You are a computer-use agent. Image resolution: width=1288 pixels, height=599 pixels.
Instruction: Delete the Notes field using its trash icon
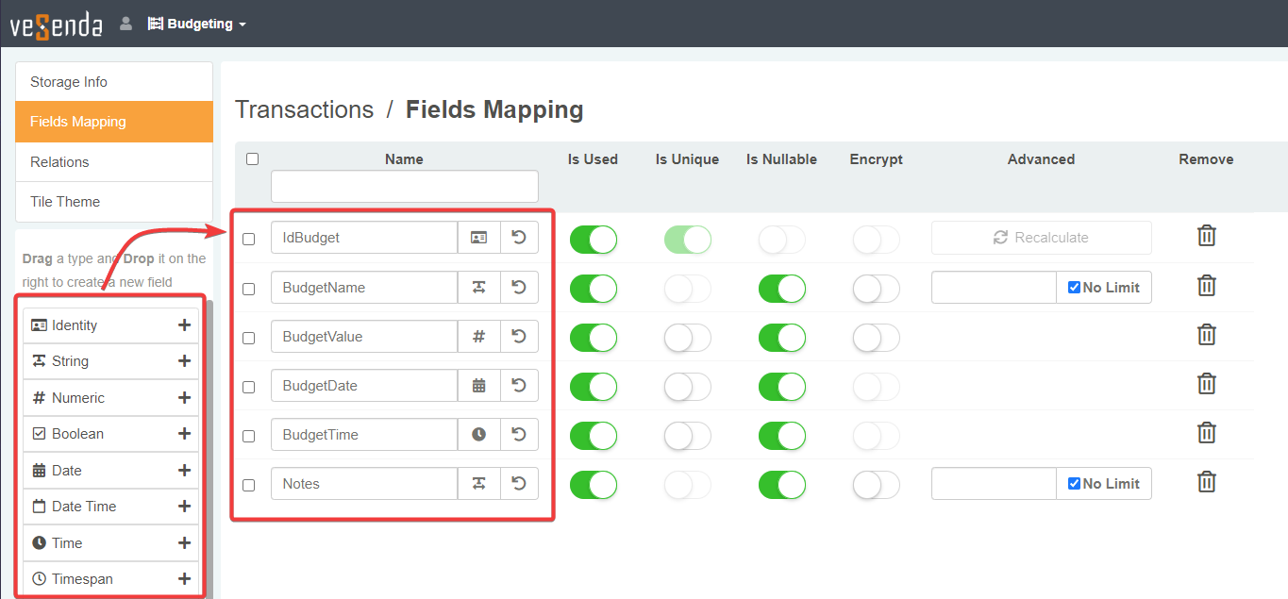click(x=1206, y=482)
